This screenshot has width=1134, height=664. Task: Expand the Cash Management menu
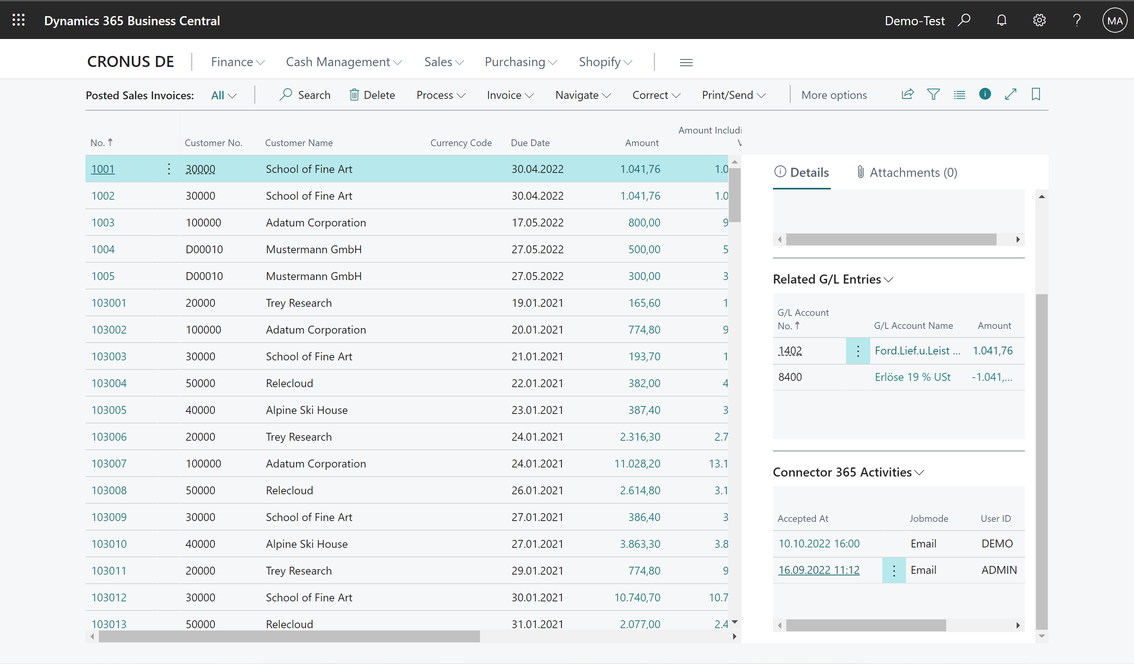(343, 62)
